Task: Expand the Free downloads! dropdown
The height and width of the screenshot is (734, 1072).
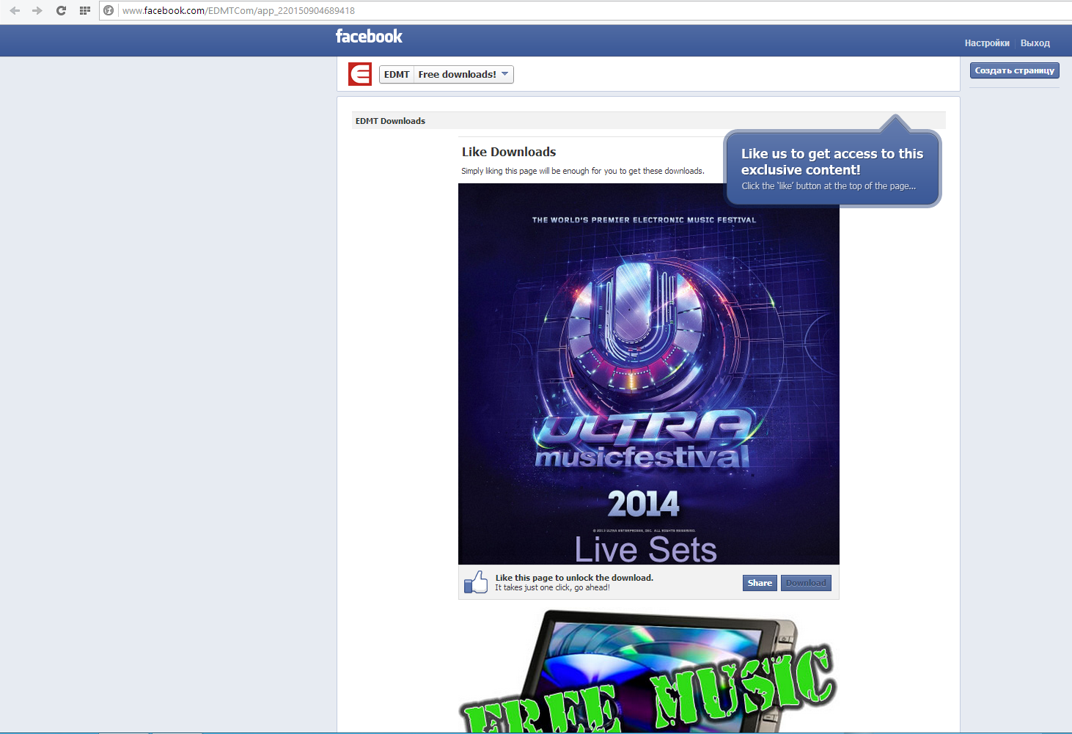Action: pyautogui.click(x=464, y=75)
